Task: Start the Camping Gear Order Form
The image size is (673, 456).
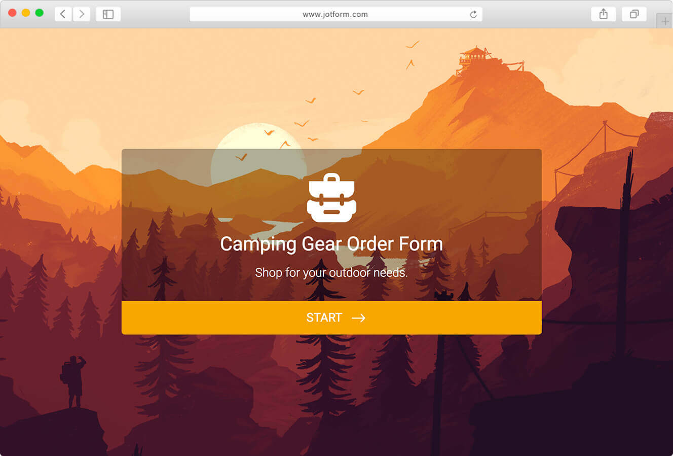Action: point(331,318)
